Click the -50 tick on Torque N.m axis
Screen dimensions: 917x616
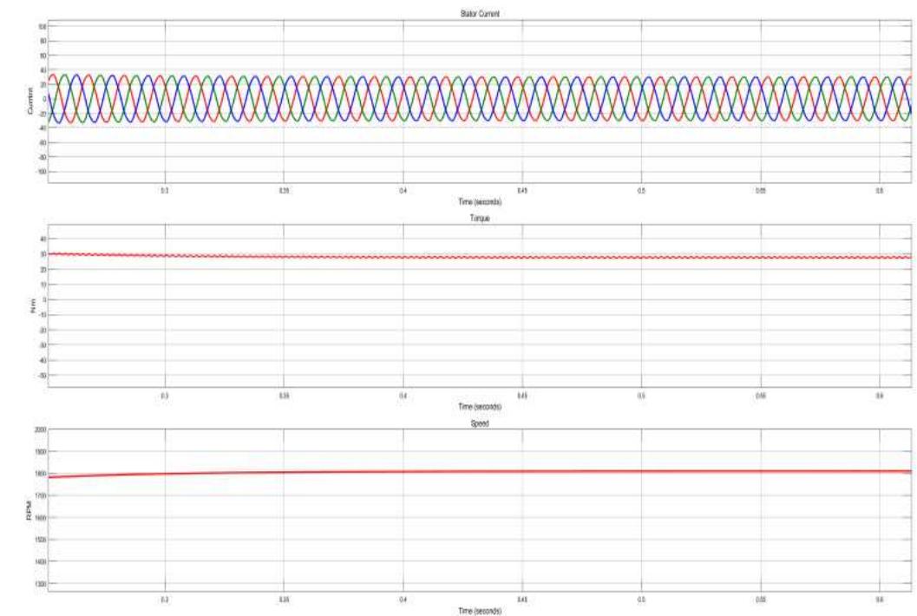tap(43, 375)
